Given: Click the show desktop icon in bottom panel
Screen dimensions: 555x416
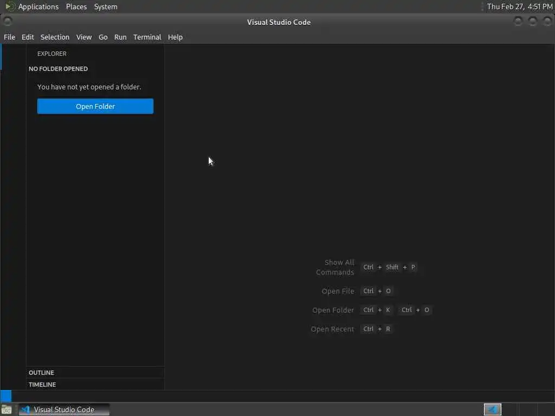Looking at the screenshot, I should click(x=7, y=409).
